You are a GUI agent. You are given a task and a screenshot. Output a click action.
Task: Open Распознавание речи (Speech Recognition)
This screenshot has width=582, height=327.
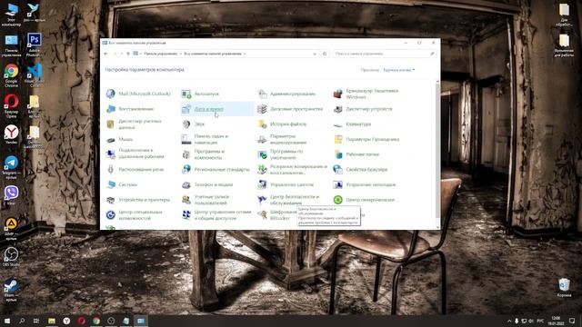135,170
